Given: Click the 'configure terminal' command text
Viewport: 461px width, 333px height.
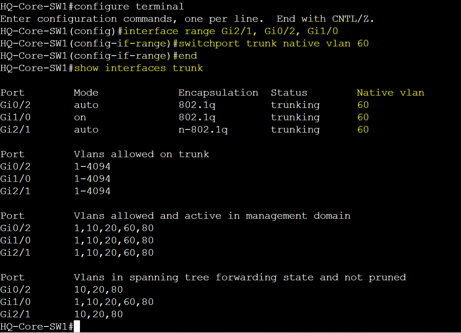Looking at the screenshot, I should click(x=129, y=7).
